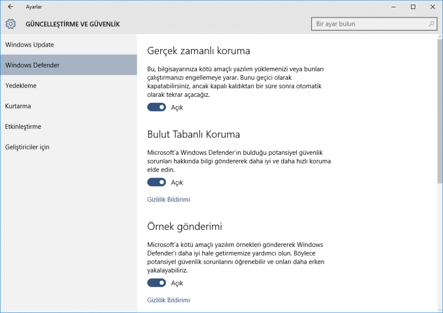Click the scrollbar up arrow
The image size is (443, 313).
(x=440, y=37)
